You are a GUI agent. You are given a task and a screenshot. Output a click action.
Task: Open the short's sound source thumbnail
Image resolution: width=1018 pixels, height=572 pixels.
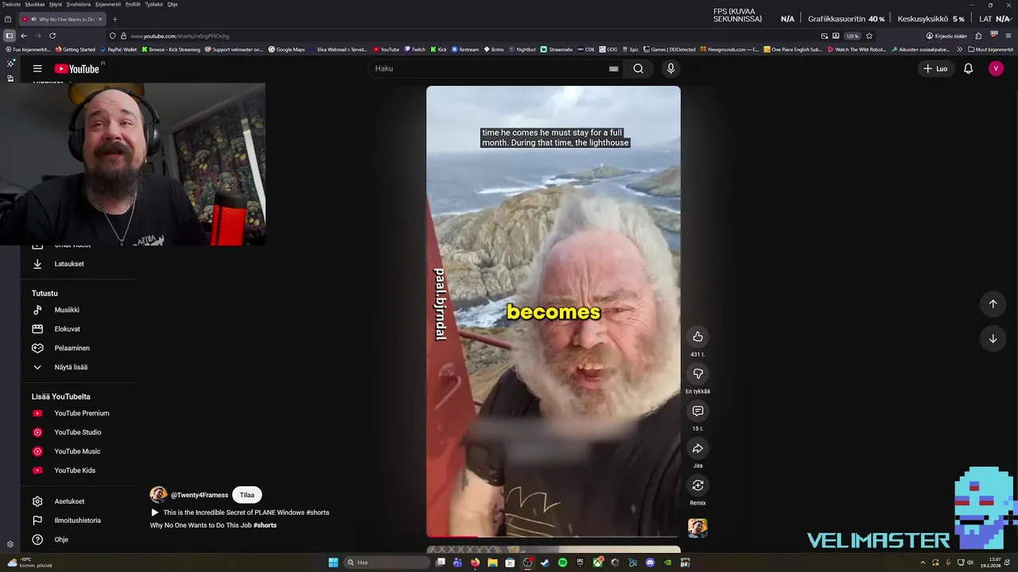[697, 528]
